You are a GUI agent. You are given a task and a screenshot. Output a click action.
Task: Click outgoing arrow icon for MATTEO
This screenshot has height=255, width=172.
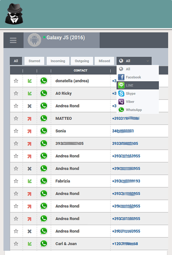click(29, 119)
